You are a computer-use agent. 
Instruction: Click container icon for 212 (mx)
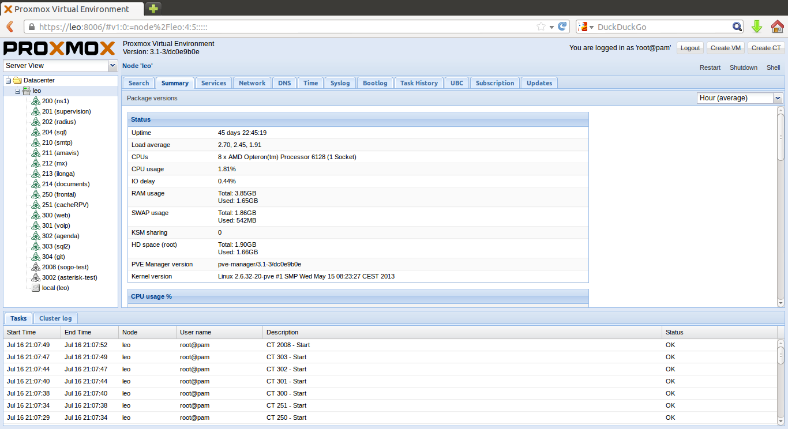36,163
